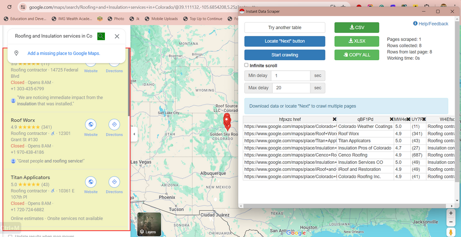Open the Titan Applicators listing title

[x=30, y=177]
